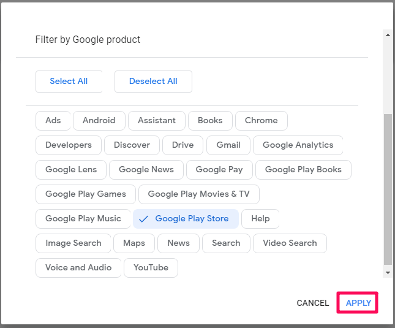Screen dimensions: 395x328
Task: Select the Chrome filter chip
Action: coord(261,121)
